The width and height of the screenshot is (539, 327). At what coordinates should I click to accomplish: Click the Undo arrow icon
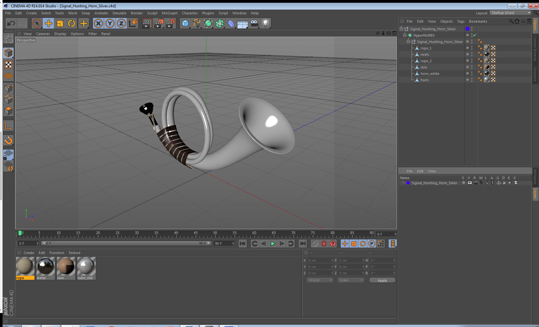point(11,23)
